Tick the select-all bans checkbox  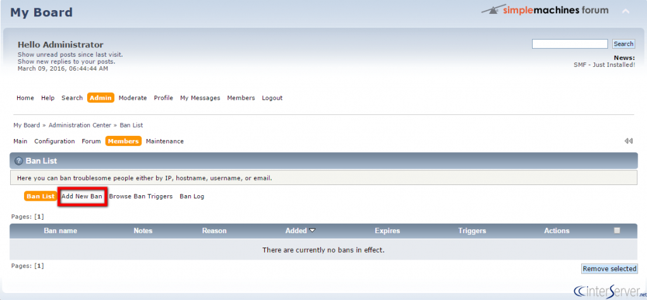617,231
